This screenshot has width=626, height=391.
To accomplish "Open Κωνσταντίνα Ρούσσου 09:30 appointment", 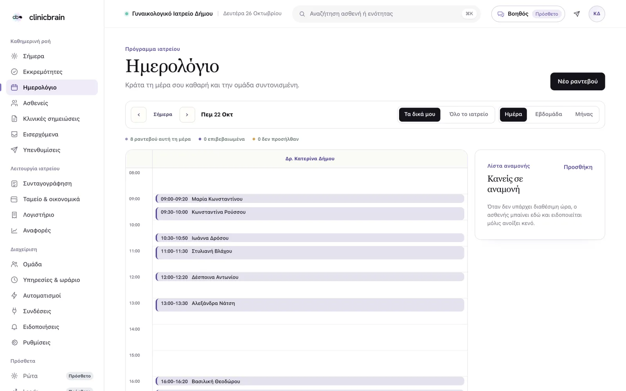I will coord(309,213).
